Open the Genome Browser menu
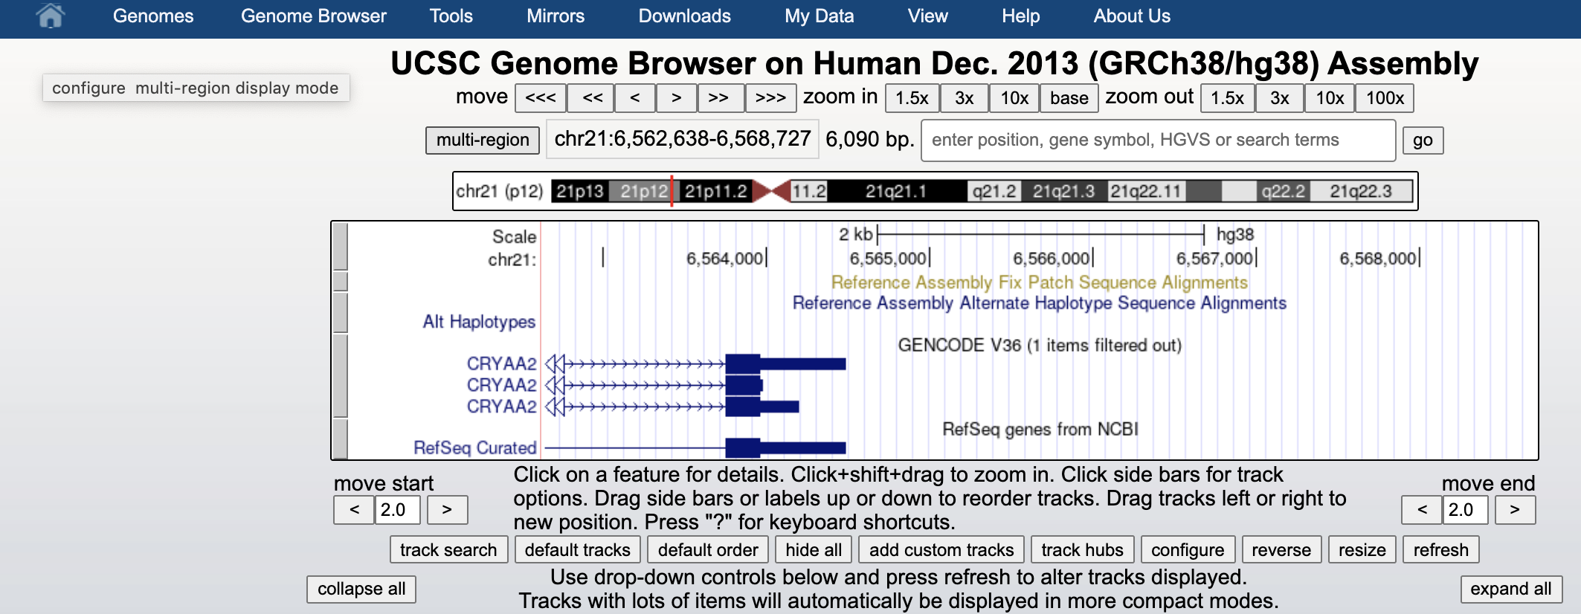 tap(313, 16)
